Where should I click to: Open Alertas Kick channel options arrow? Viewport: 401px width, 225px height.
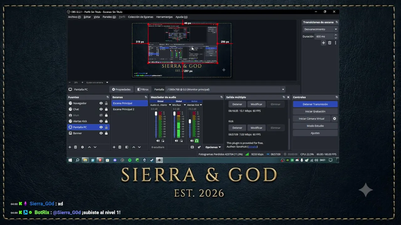200,105
